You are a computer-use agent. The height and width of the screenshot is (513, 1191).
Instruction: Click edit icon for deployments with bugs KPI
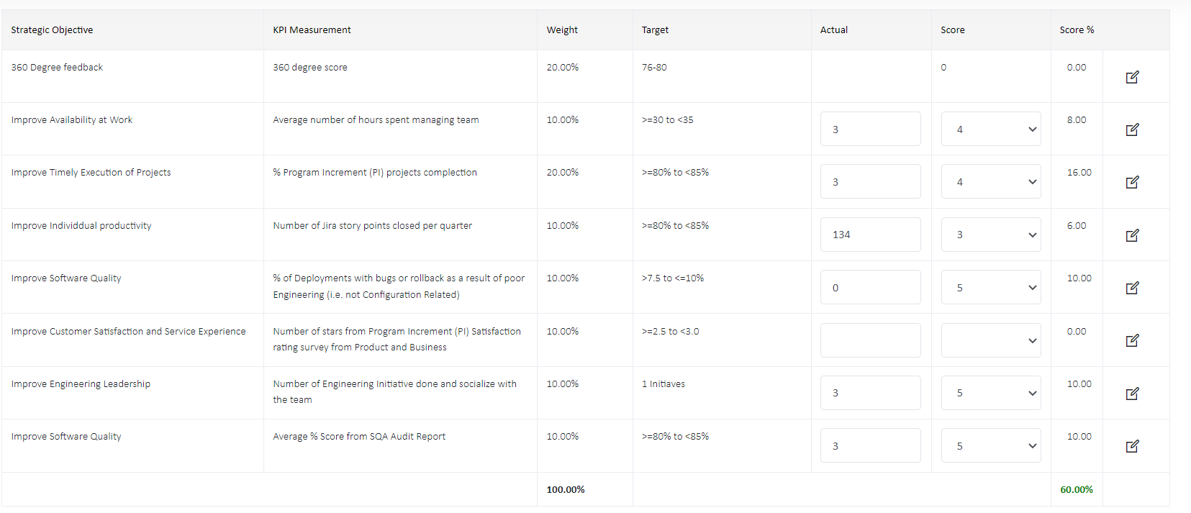click(1132, 288)
